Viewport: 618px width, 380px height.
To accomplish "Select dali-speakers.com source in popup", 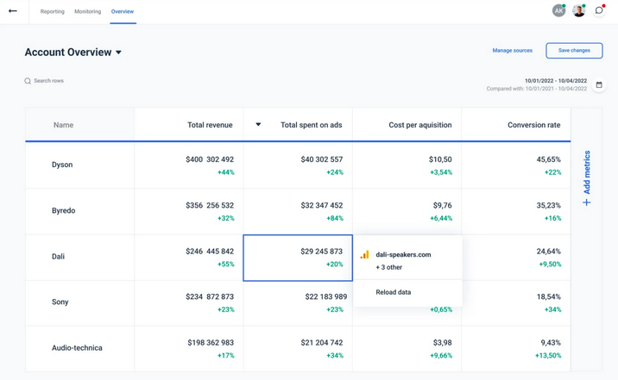I will click(403, 254).
